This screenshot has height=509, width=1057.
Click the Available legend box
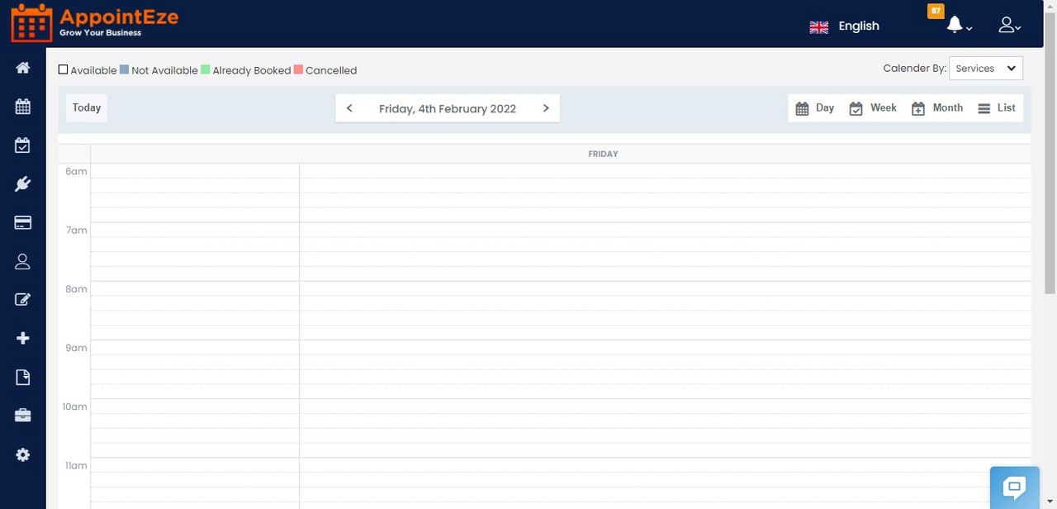click(63, 69)
